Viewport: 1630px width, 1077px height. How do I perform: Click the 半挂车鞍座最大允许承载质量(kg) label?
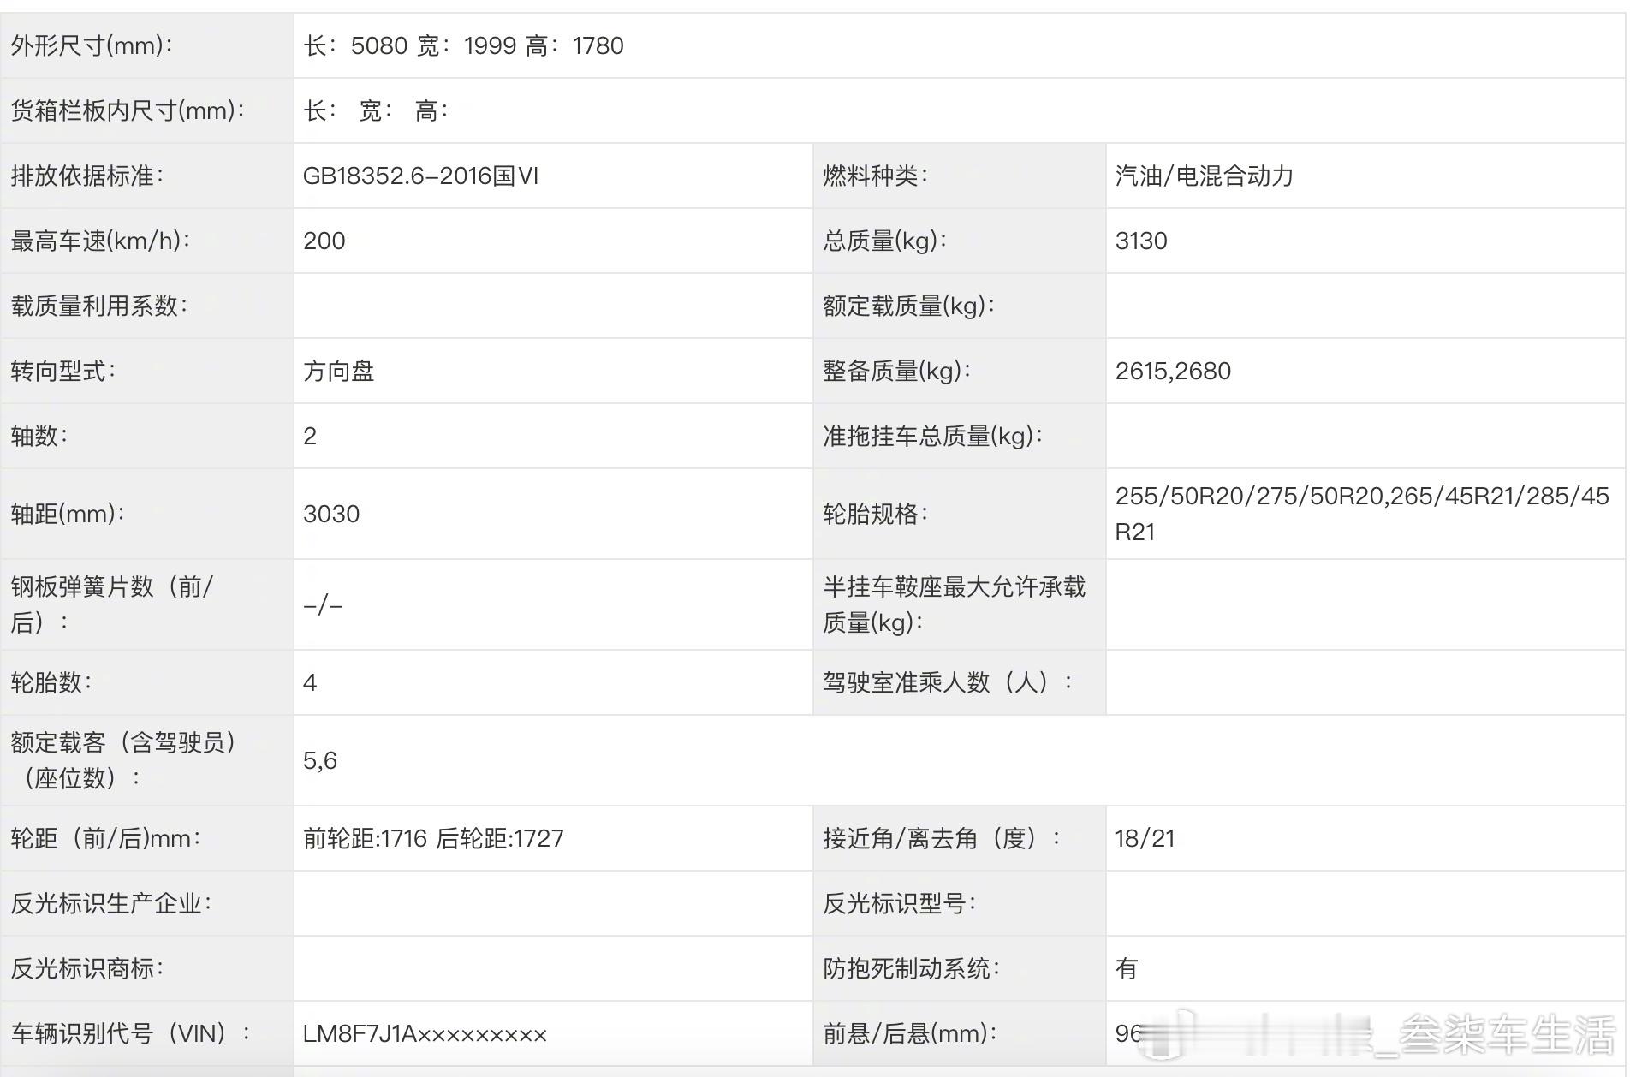pos(954,604)
